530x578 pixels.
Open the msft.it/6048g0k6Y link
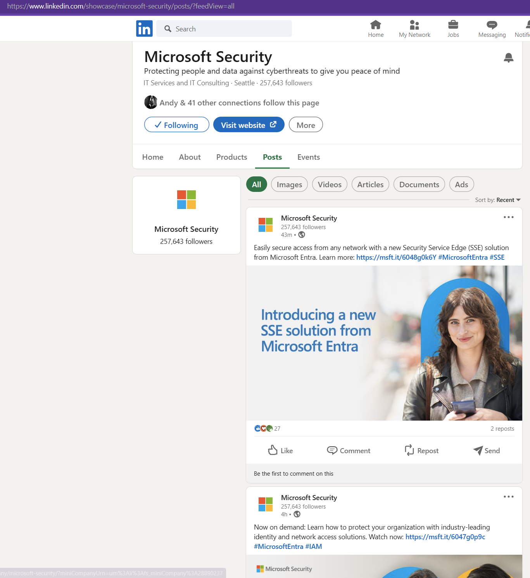[x=396, y=257]
